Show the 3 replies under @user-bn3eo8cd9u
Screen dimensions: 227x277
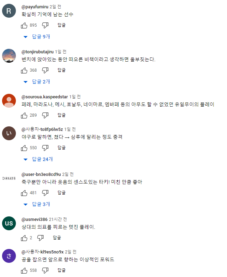[x=37, y=204]
